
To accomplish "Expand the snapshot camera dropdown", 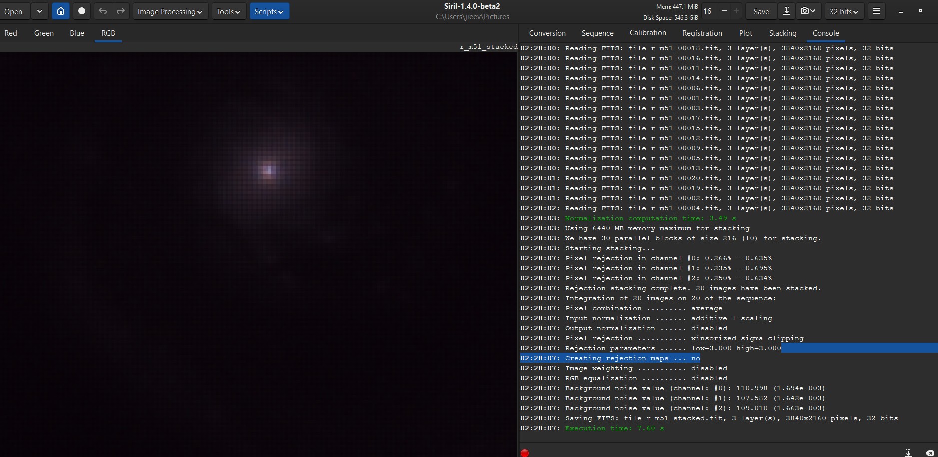I will 808,11.
